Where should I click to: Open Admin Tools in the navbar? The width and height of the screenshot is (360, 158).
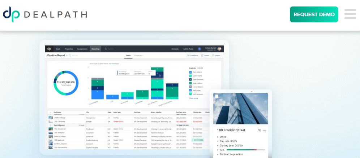188,49
